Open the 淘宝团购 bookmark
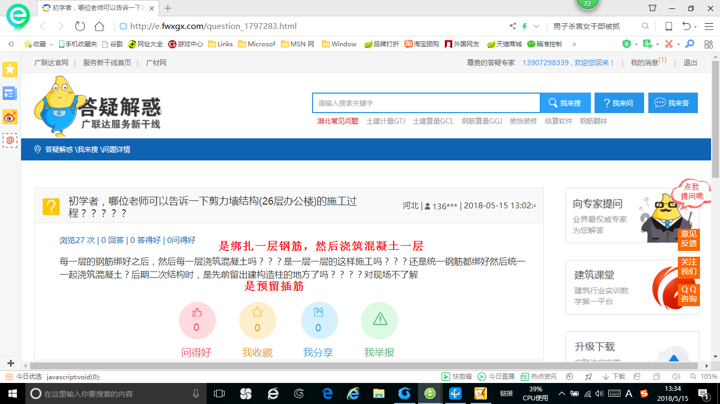This screenshot has width=720, height=404. coord(422,44)
